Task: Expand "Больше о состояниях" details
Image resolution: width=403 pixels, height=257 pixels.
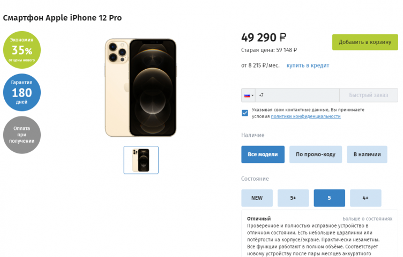Action: point(367,219)
